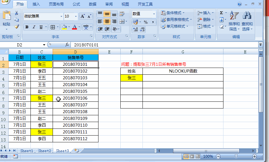
Task: Click the Insert Function fx icon
Action: pos(67,45)
